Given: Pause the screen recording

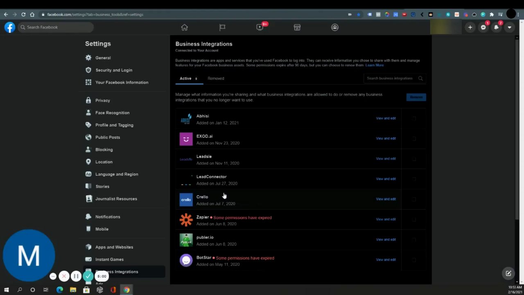Looking at the screenshot, I should pos(76,276).
